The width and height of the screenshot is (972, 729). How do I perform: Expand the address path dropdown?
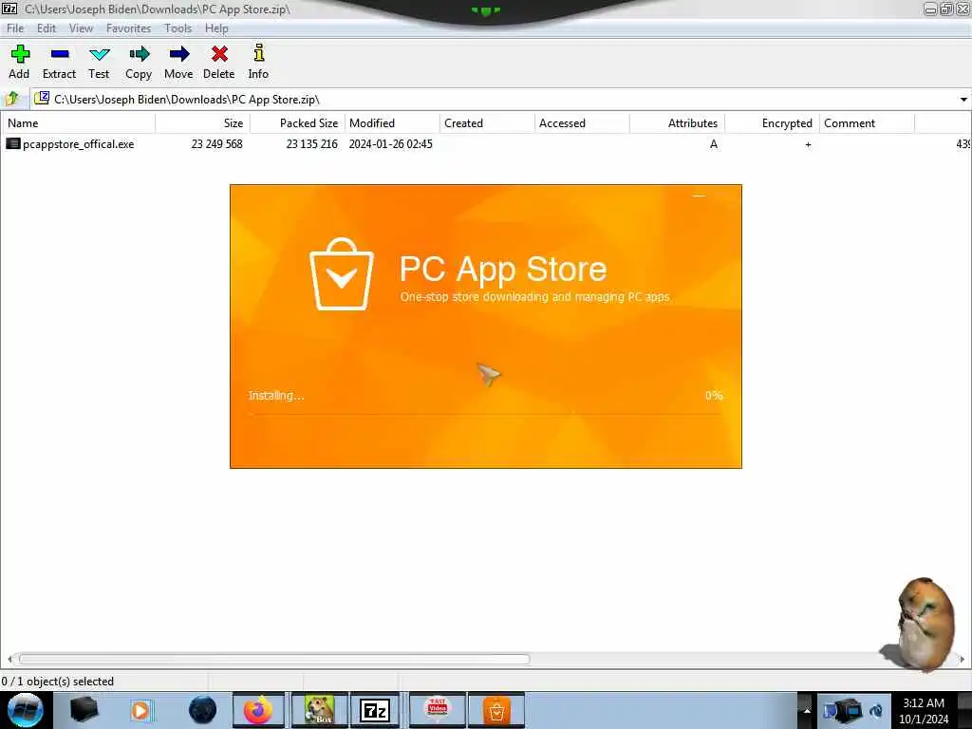click(x=963, y=99)
